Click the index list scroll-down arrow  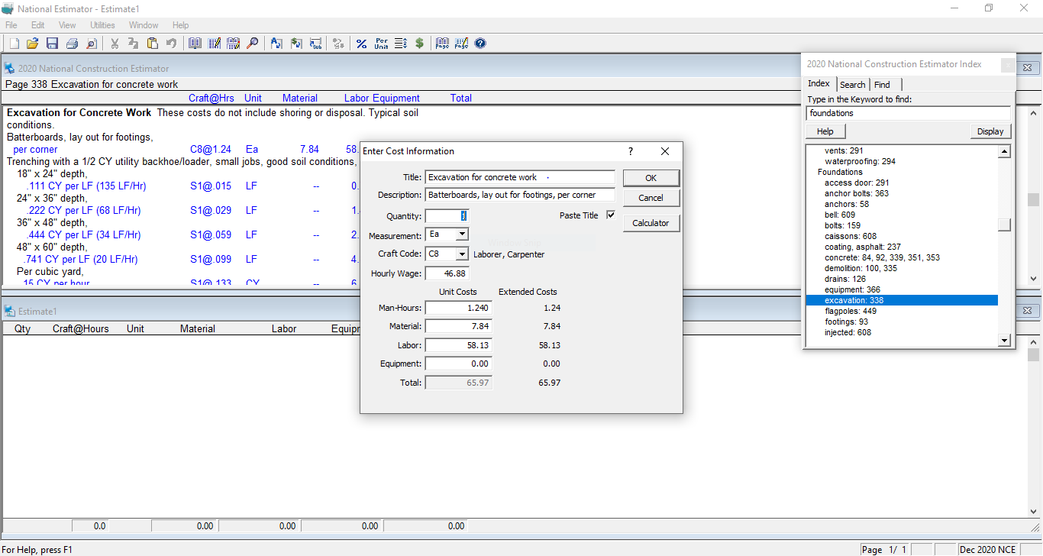pyautogui.click(x=1005, y=340)
